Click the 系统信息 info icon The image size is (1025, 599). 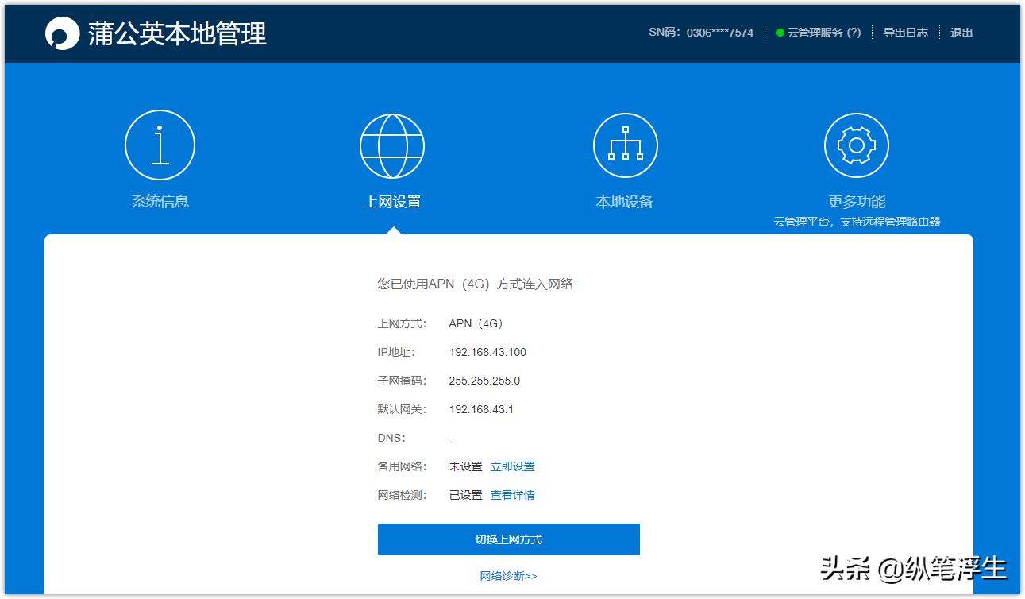(160, 145)
